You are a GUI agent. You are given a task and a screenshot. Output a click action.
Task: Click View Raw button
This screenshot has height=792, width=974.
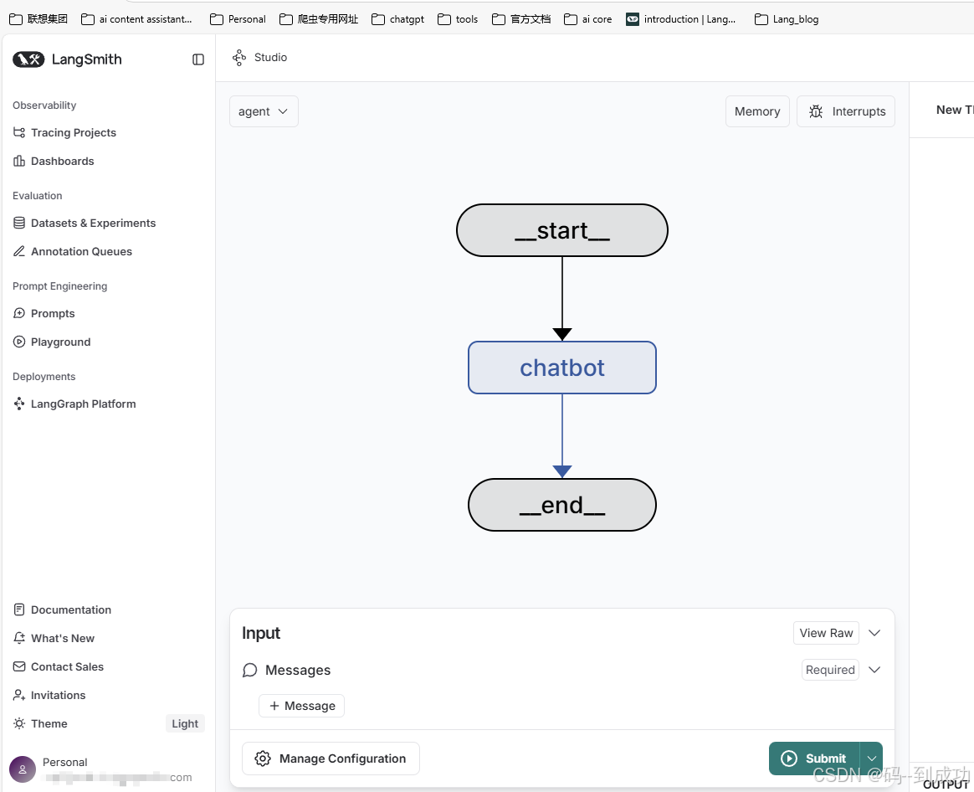click(826, 633)
